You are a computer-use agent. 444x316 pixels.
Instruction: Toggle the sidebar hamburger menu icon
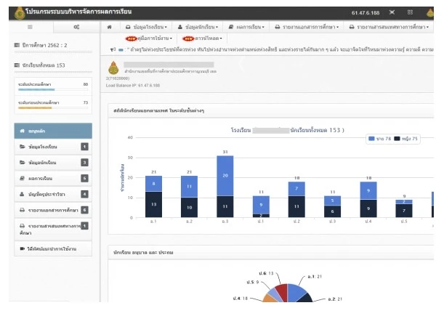click(30, 27)
